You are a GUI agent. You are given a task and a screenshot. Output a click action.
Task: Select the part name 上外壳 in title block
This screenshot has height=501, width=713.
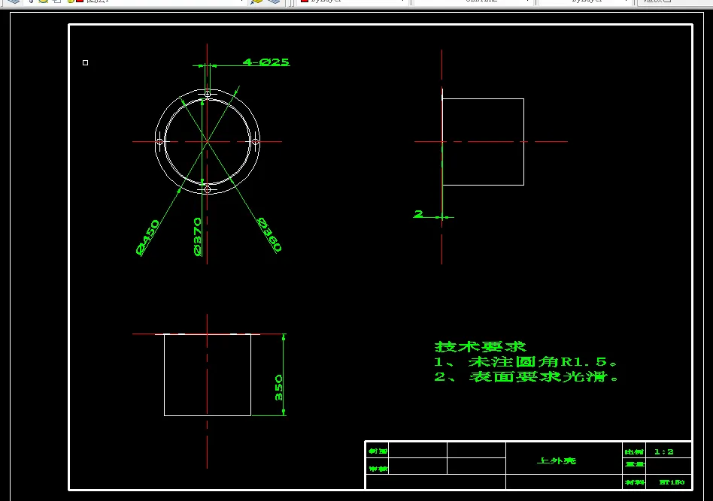coord(557,461)
